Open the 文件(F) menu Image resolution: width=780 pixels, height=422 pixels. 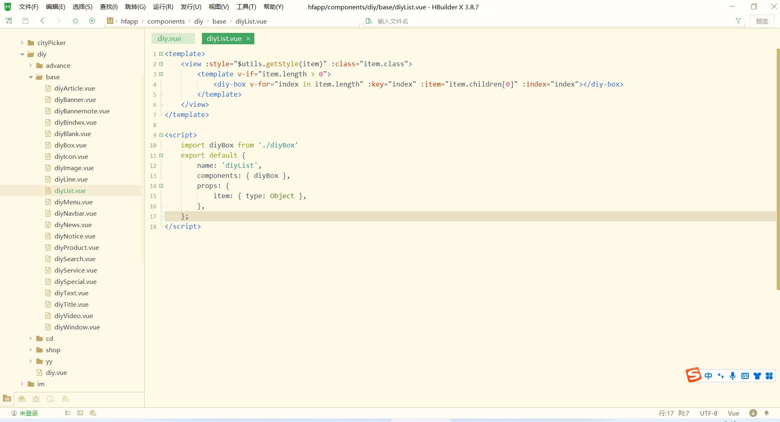pyautogui.click(x=29, y=7)
